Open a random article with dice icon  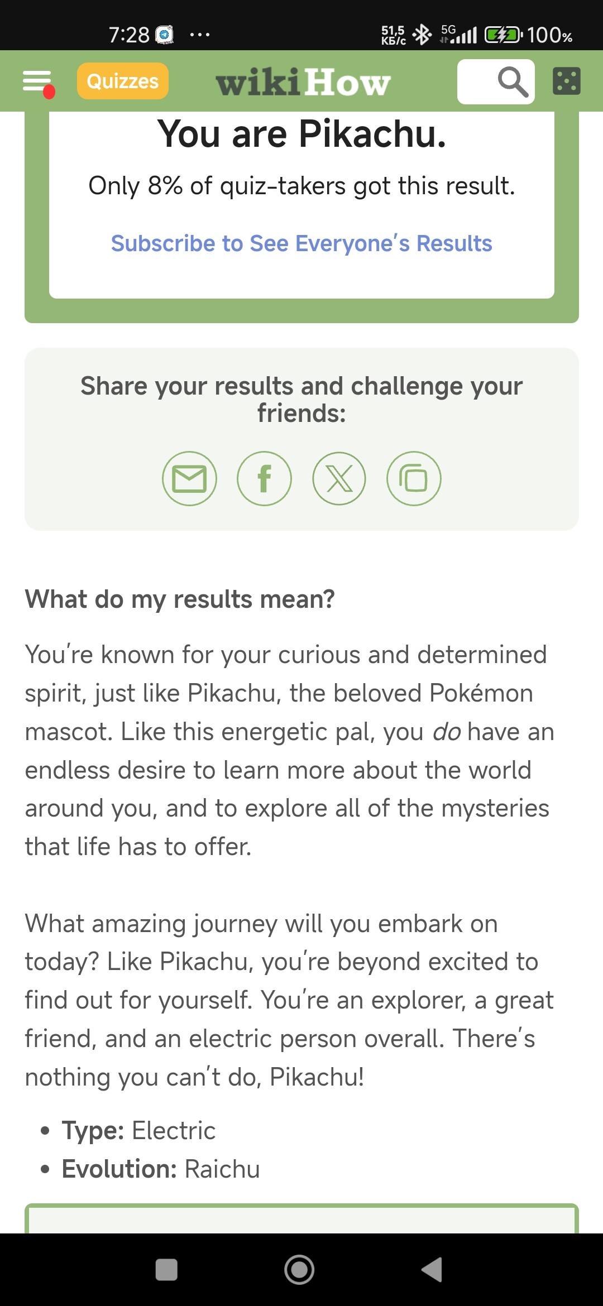click(566, 81)
